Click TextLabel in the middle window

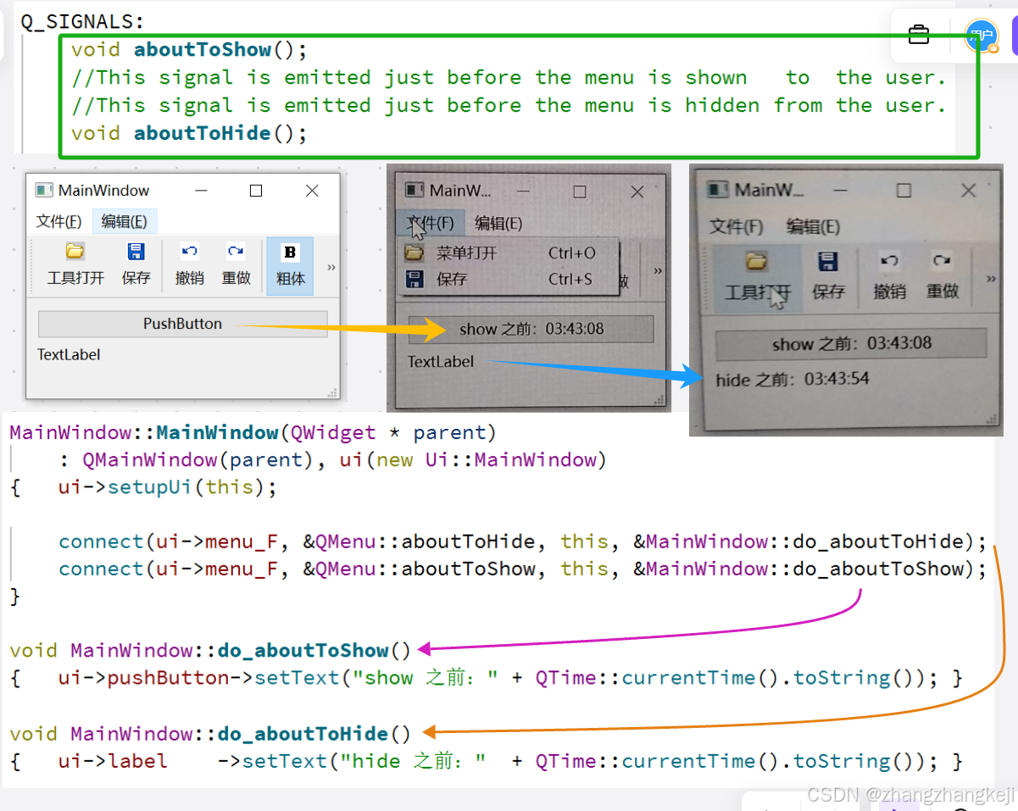[x=441, y=362]
